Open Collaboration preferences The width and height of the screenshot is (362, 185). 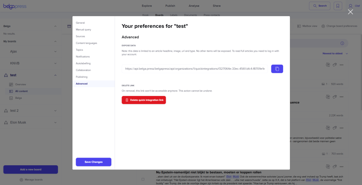(83, 70)
